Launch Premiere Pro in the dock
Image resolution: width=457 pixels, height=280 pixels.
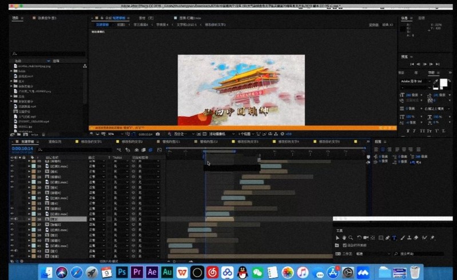(x=137, y=272)
